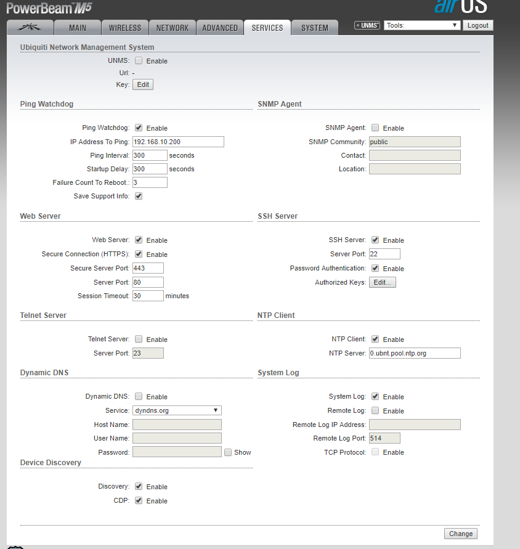Toggle the System Log checkbox
520x549 pixels.
[375, 396]
